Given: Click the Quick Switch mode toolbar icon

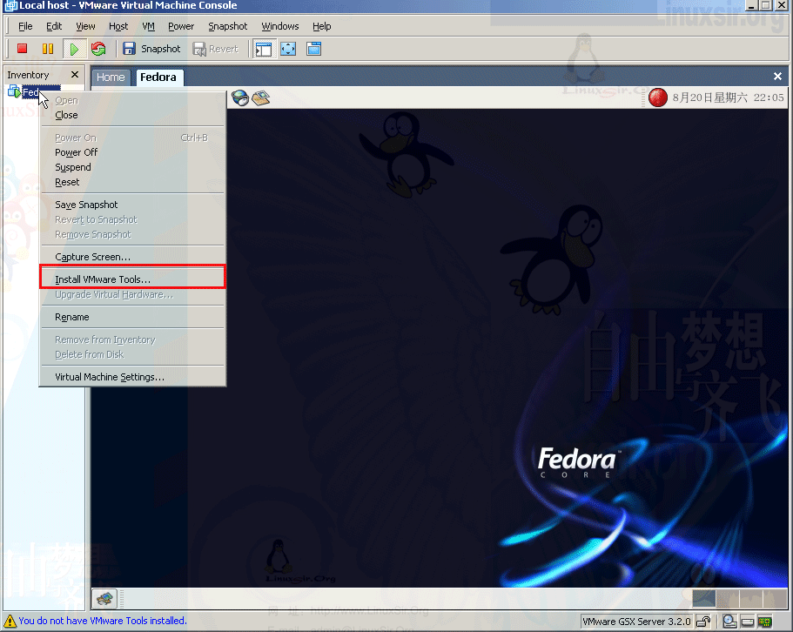Looking at the screenshot, I should pos(314,49).
